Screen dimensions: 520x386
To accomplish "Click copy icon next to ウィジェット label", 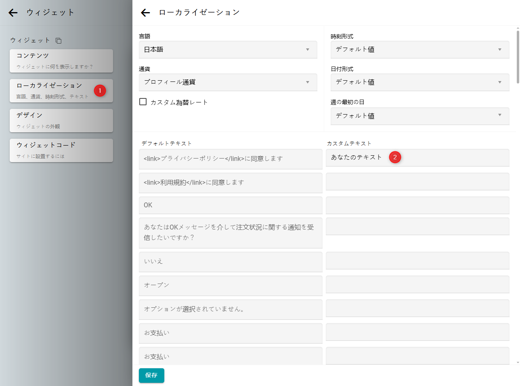I will [x=59, y=41].
